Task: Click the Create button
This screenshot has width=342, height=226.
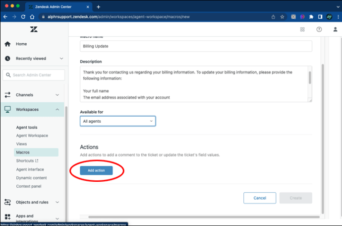Action: 296,198
